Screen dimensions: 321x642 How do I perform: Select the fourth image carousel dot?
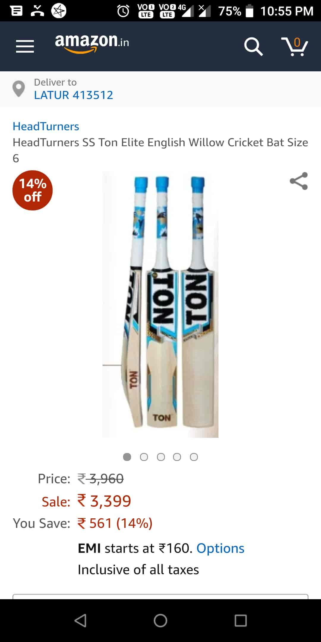(x=177, y=457)
